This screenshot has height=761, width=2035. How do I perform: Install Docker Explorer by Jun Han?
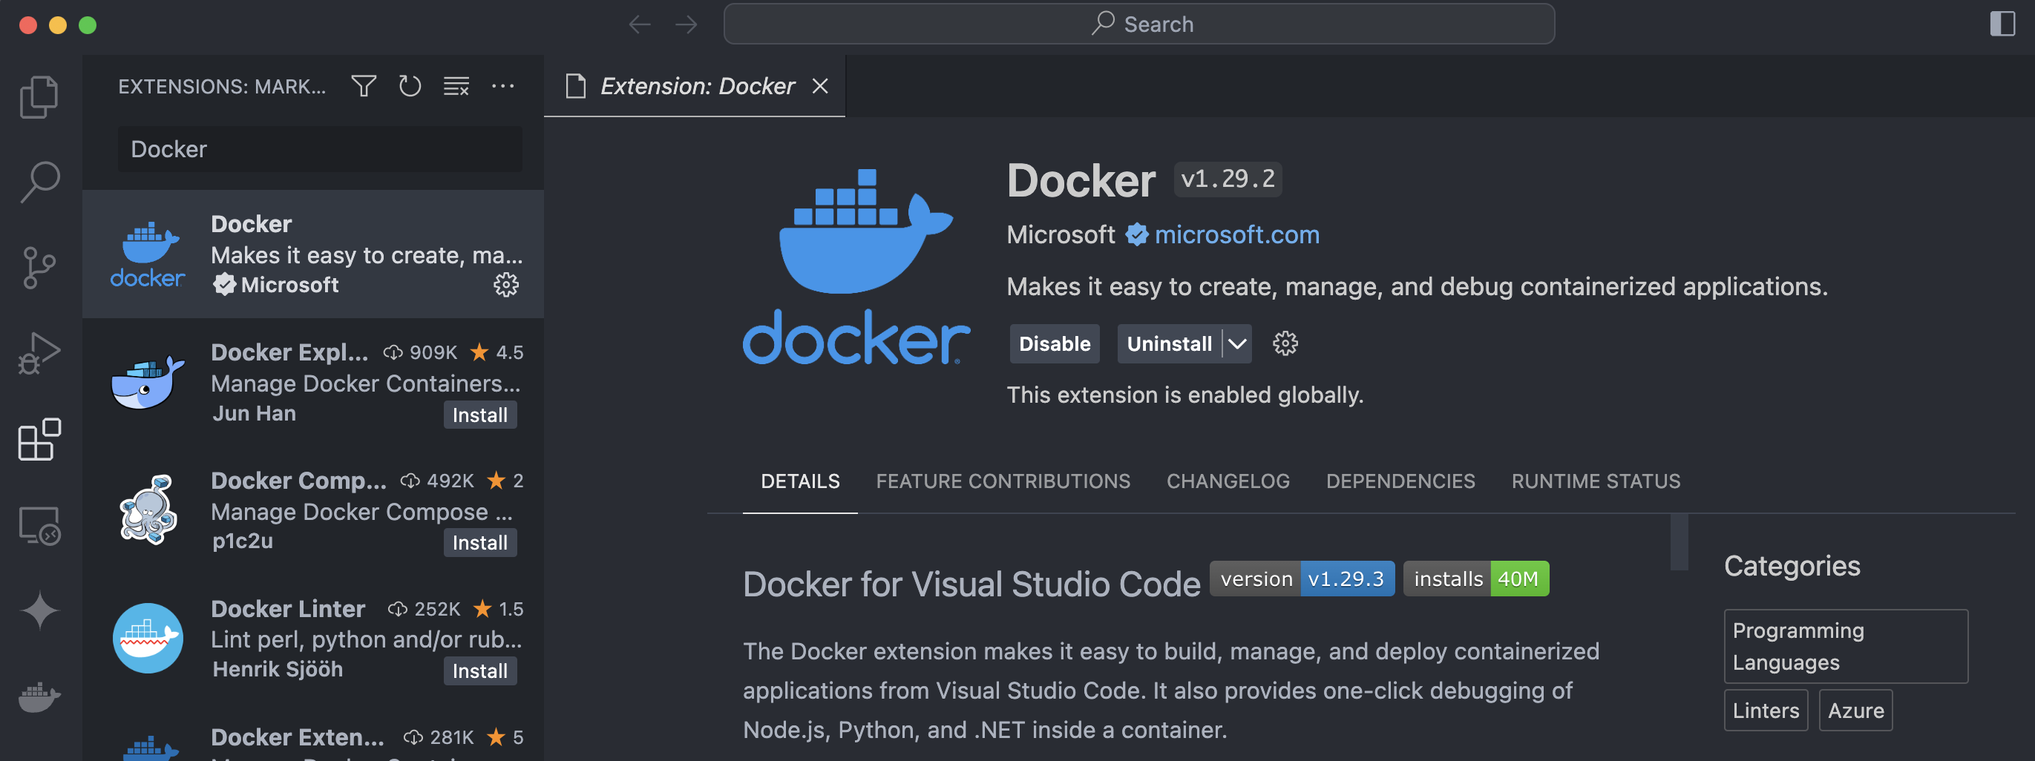(x=479, y=415)
